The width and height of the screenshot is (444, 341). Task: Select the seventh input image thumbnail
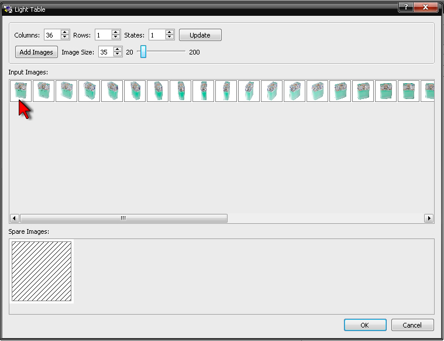[157, 91]
